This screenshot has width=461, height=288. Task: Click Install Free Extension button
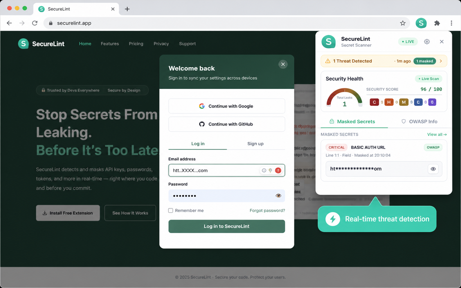coord(68,213)
